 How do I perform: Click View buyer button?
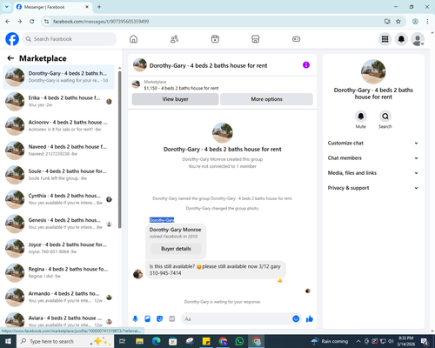175,99
